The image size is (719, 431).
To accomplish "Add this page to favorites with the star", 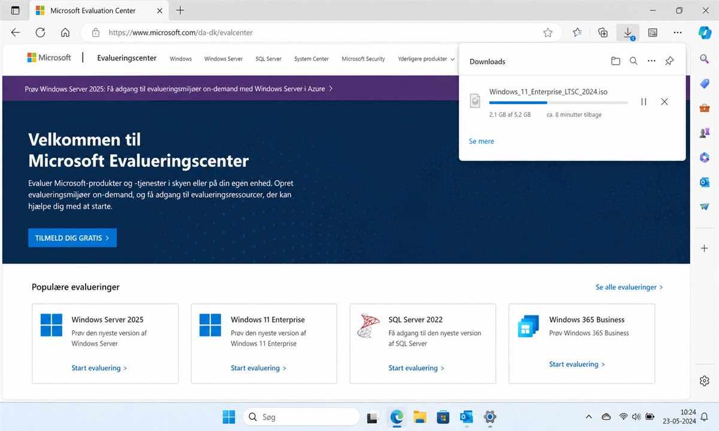I will coord(548,33).
